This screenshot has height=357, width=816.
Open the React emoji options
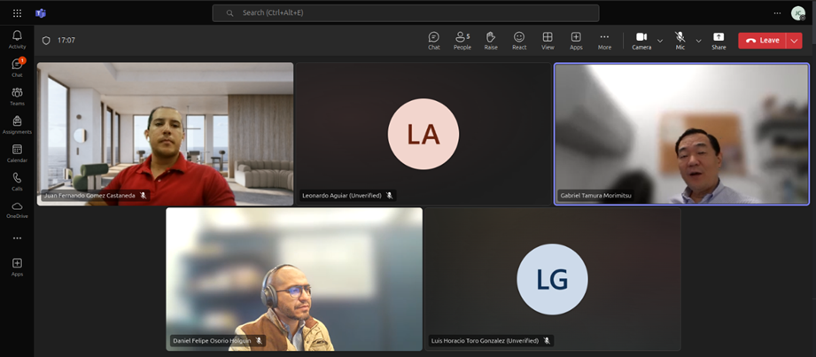click(519, 40)
